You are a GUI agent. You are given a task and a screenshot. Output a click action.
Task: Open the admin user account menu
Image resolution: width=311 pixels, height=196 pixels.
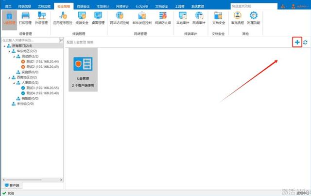pos(299,6)
